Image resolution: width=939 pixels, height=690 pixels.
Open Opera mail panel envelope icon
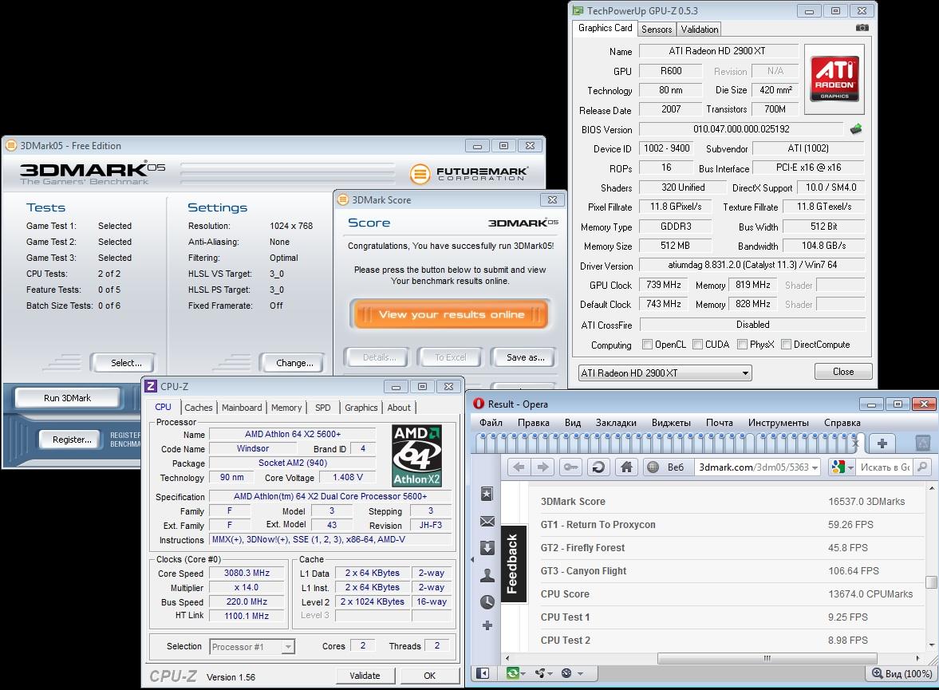[487, 522]
